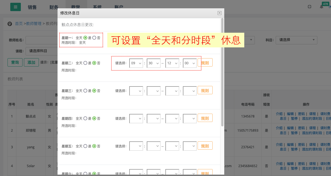The height and width of the screenshot is (176, 331).
Task: Select 是 for 星期四 all-day rest
Action: [85, 119]
